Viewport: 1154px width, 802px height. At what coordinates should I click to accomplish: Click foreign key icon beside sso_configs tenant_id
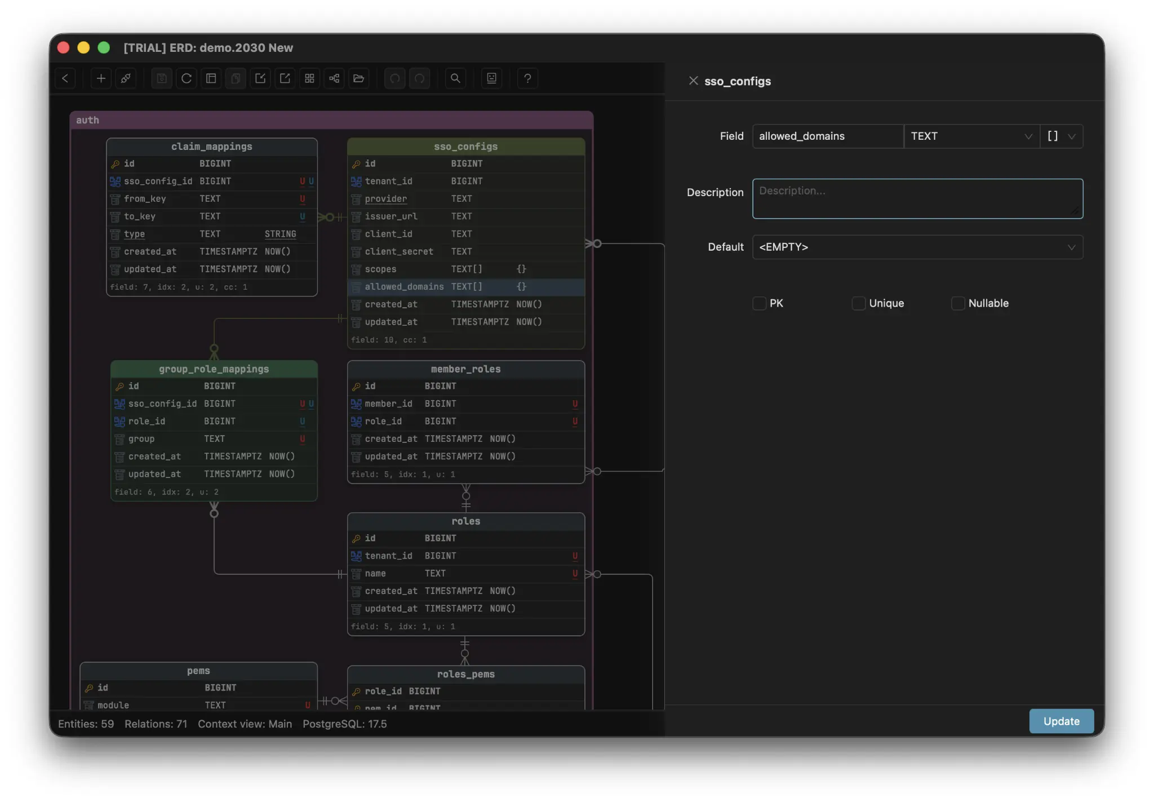tap(356, 181)
